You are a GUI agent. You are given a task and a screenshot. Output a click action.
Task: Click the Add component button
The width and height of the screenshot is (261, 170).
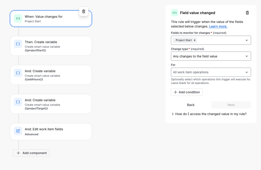point(31,153)
